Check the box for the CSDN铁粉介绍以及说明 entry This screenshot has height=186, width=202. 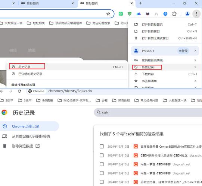pos(102,155)
